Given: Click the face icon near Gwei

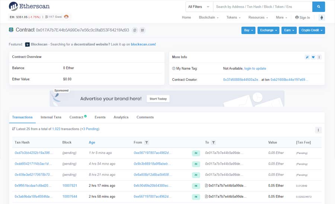Looking at the screenshot, I should pyautogui.click(x=66, y=17).
